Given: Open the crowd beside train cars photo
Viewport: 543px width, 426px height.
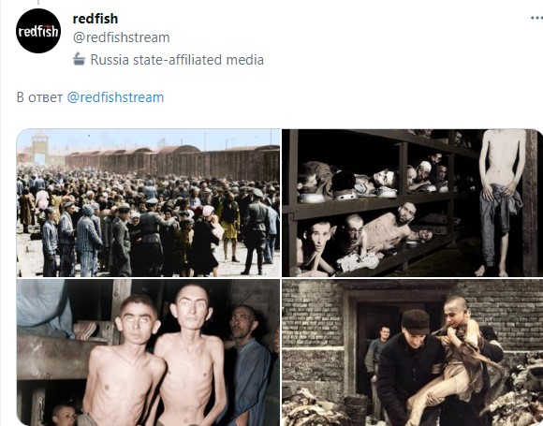Looking at the screenshot, I should pos(148,203).
